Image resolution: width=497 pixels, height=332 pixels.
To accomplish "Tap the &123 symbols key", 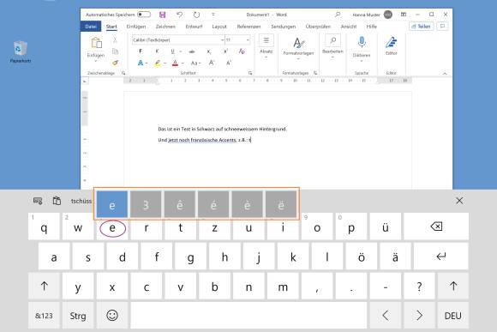I will tap(44, 315).
